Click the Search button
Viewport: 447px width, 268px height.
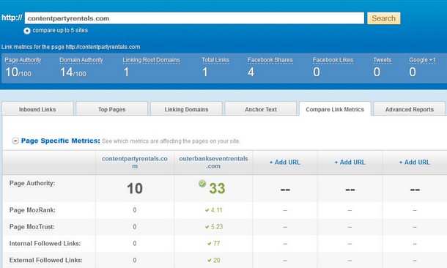pos(383,18)
